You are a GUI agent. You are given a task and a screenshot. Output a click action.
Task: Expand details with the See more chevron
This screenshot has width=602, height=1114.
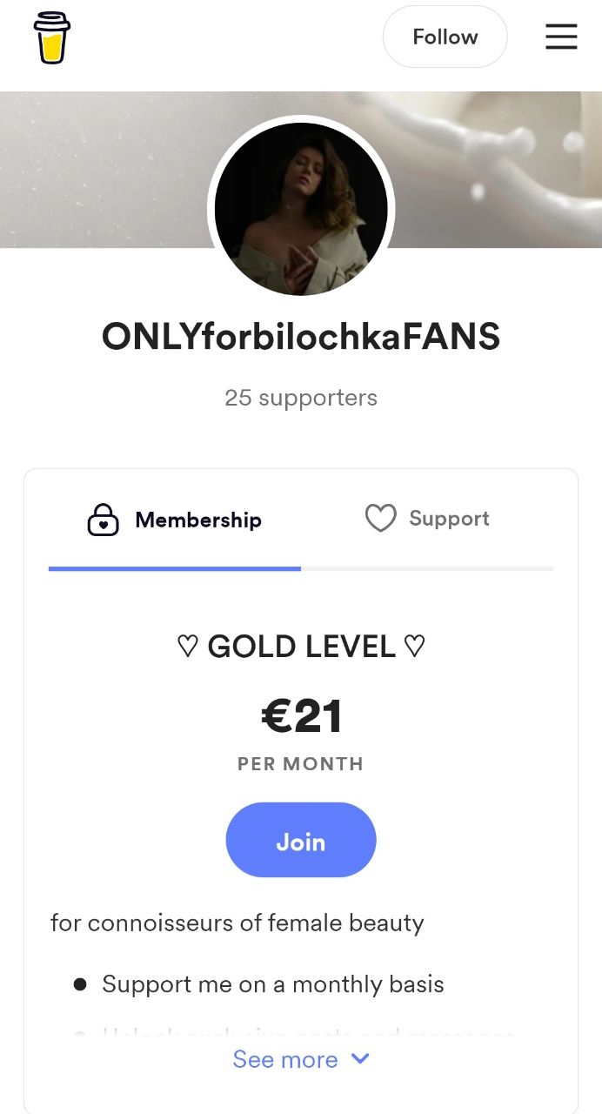(x=360, y=1058)
